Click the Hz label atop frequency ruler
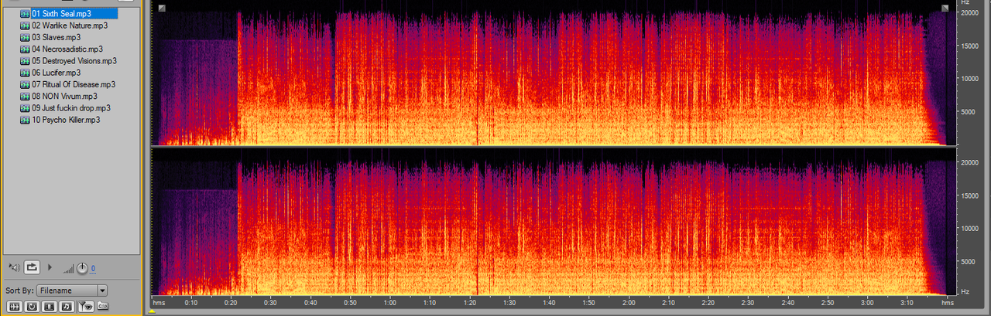Image resolution: width=991 pixels, height=316 pixels. pos(965,3)
